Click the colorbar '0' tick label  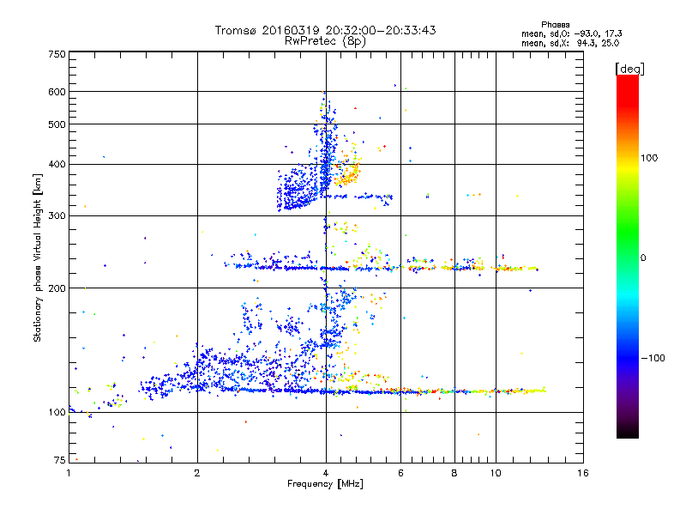click(643, 257)
